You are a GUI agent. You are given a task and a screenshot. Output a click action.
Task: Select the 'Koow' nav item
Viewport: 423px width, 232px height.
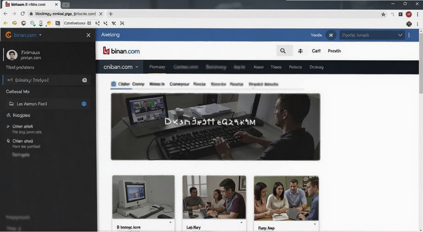(259, 67)
